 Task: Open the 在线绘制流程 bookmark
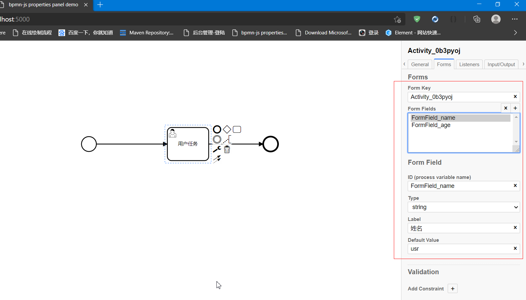coord(32,33)
